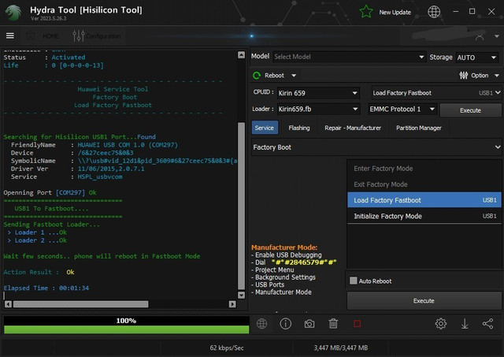Viewport: 504px width, 357px height.
Task: Expand the Factory Boot dropdown
Action: click(x=376, y=147)
